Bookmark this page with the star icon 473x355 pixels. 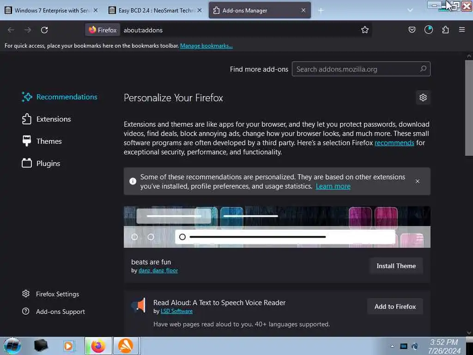[365, 30]
